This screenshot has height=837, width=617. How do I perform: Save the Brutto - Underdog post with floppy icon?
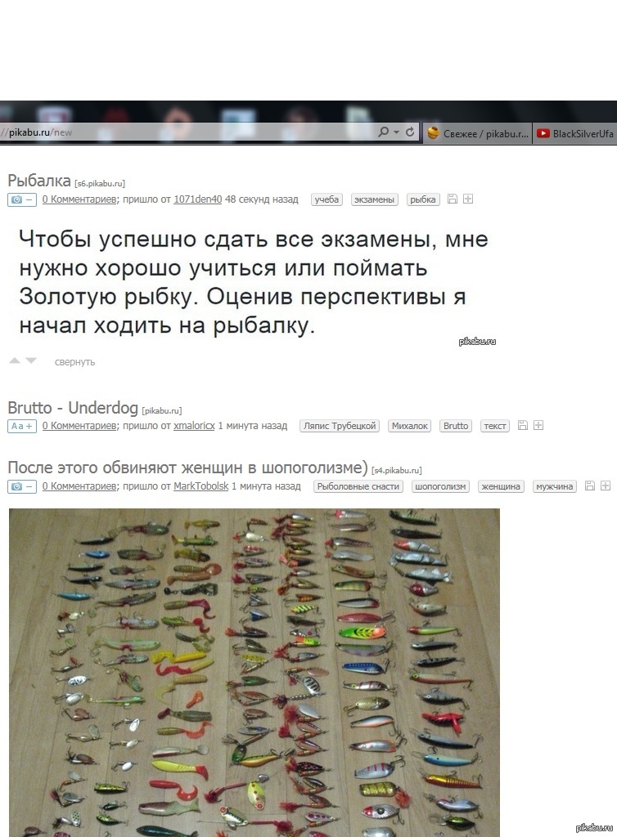(x=523, y=425)
